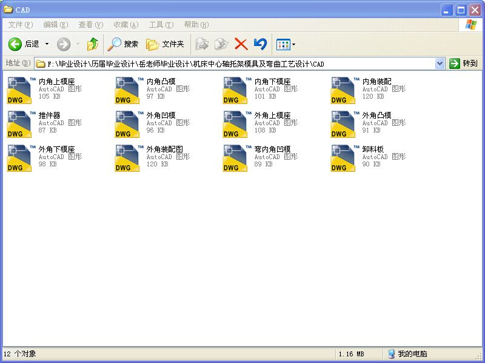Click the file name text 内角上模座

click(57, 82)
